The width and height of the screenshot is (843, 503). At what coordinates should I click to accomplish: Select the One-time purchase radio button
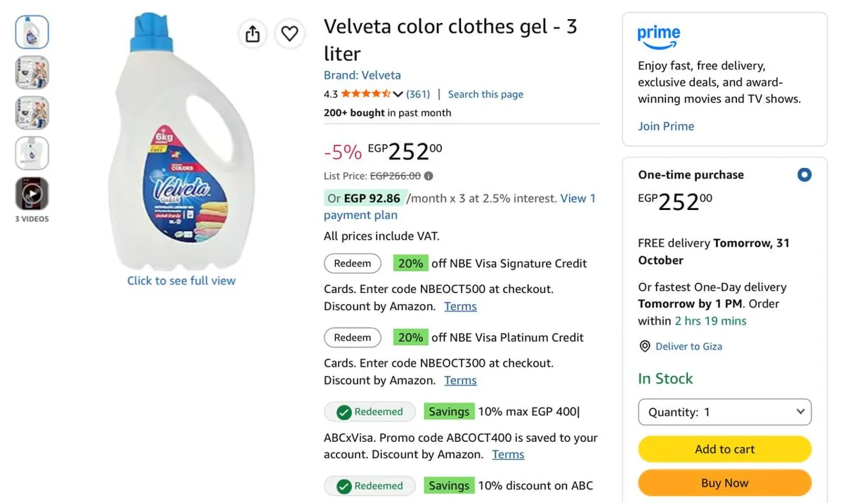804,175
